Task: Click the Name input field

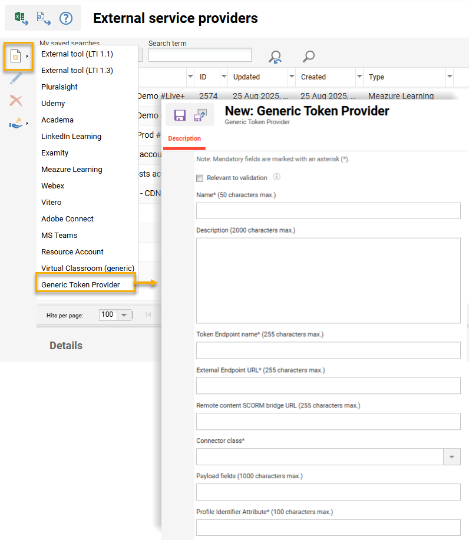Action: (328, 211)
